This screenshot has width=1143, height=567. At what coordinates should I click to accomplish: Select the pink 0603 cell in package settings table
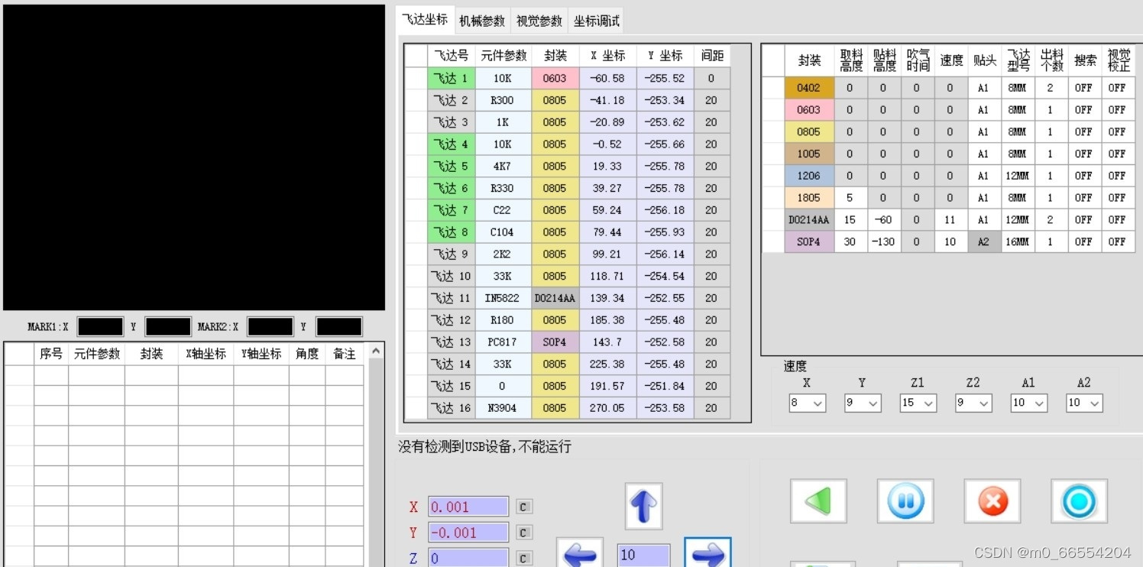coord(809,110)
